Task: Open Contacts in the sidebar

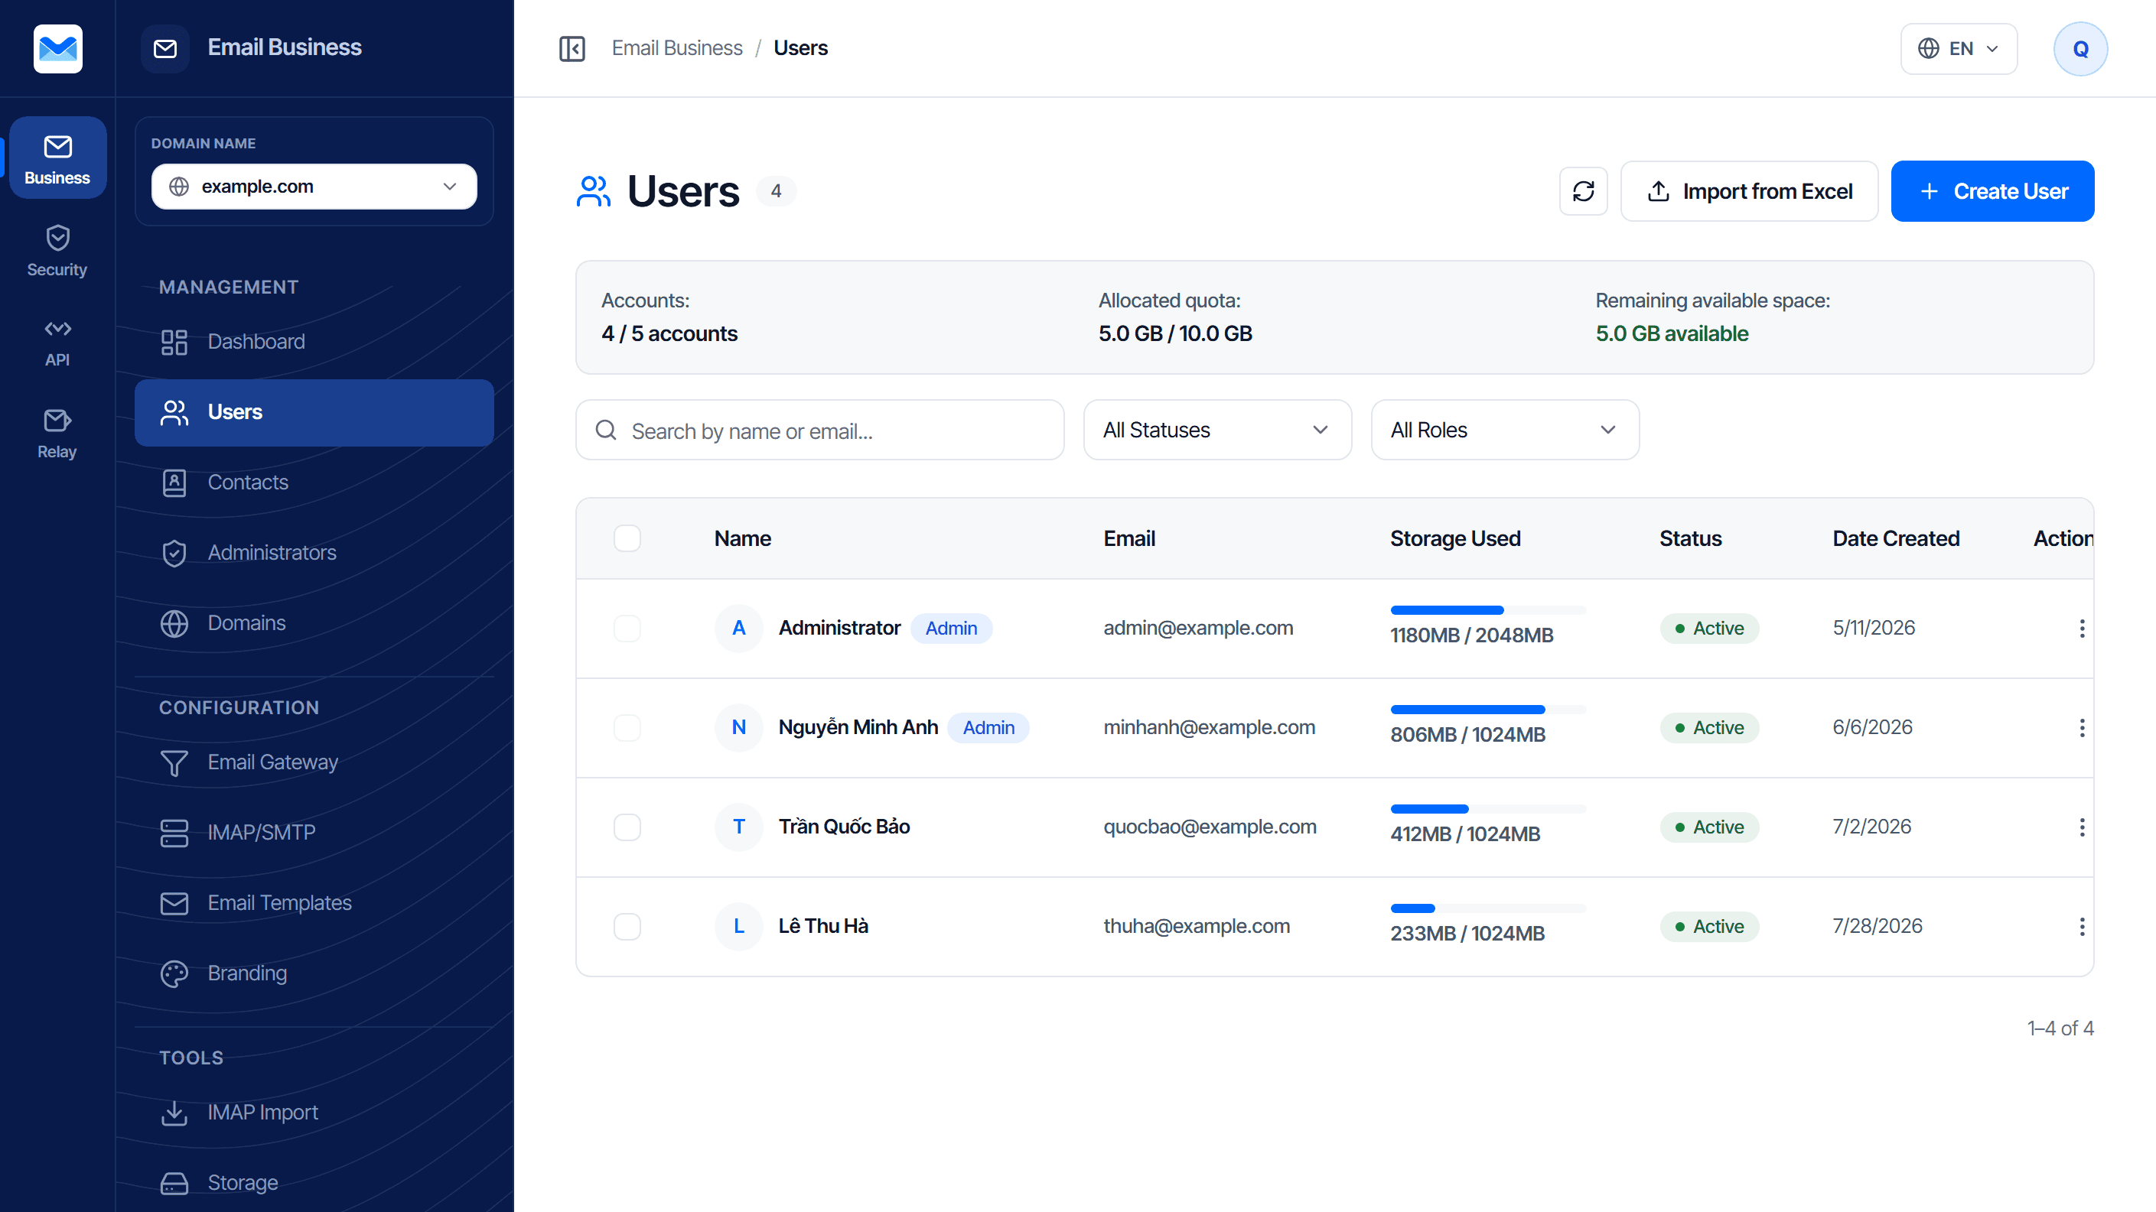Action: pos(314,483)
